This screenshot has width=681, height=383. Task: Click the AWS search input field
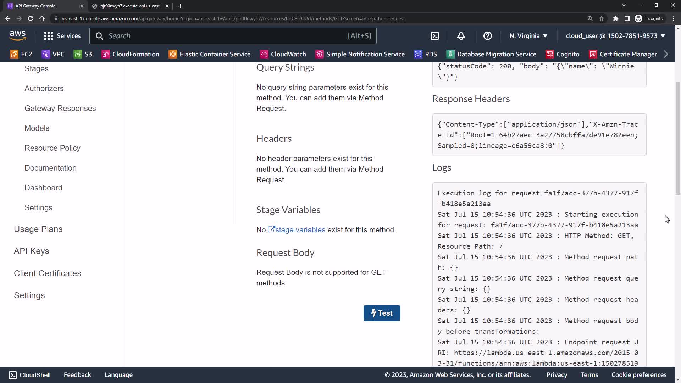pyautogui.click(x=227, y=36)
